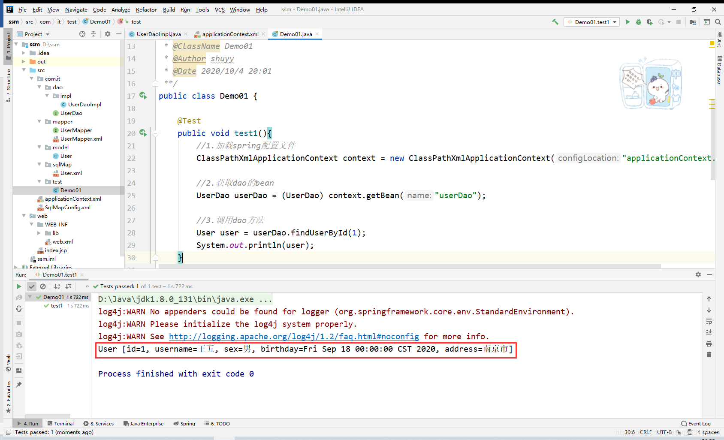Screen dimensions: 724x440
Task: Sort tests by duration in Run panel
Action: click(x=68, y=286)
